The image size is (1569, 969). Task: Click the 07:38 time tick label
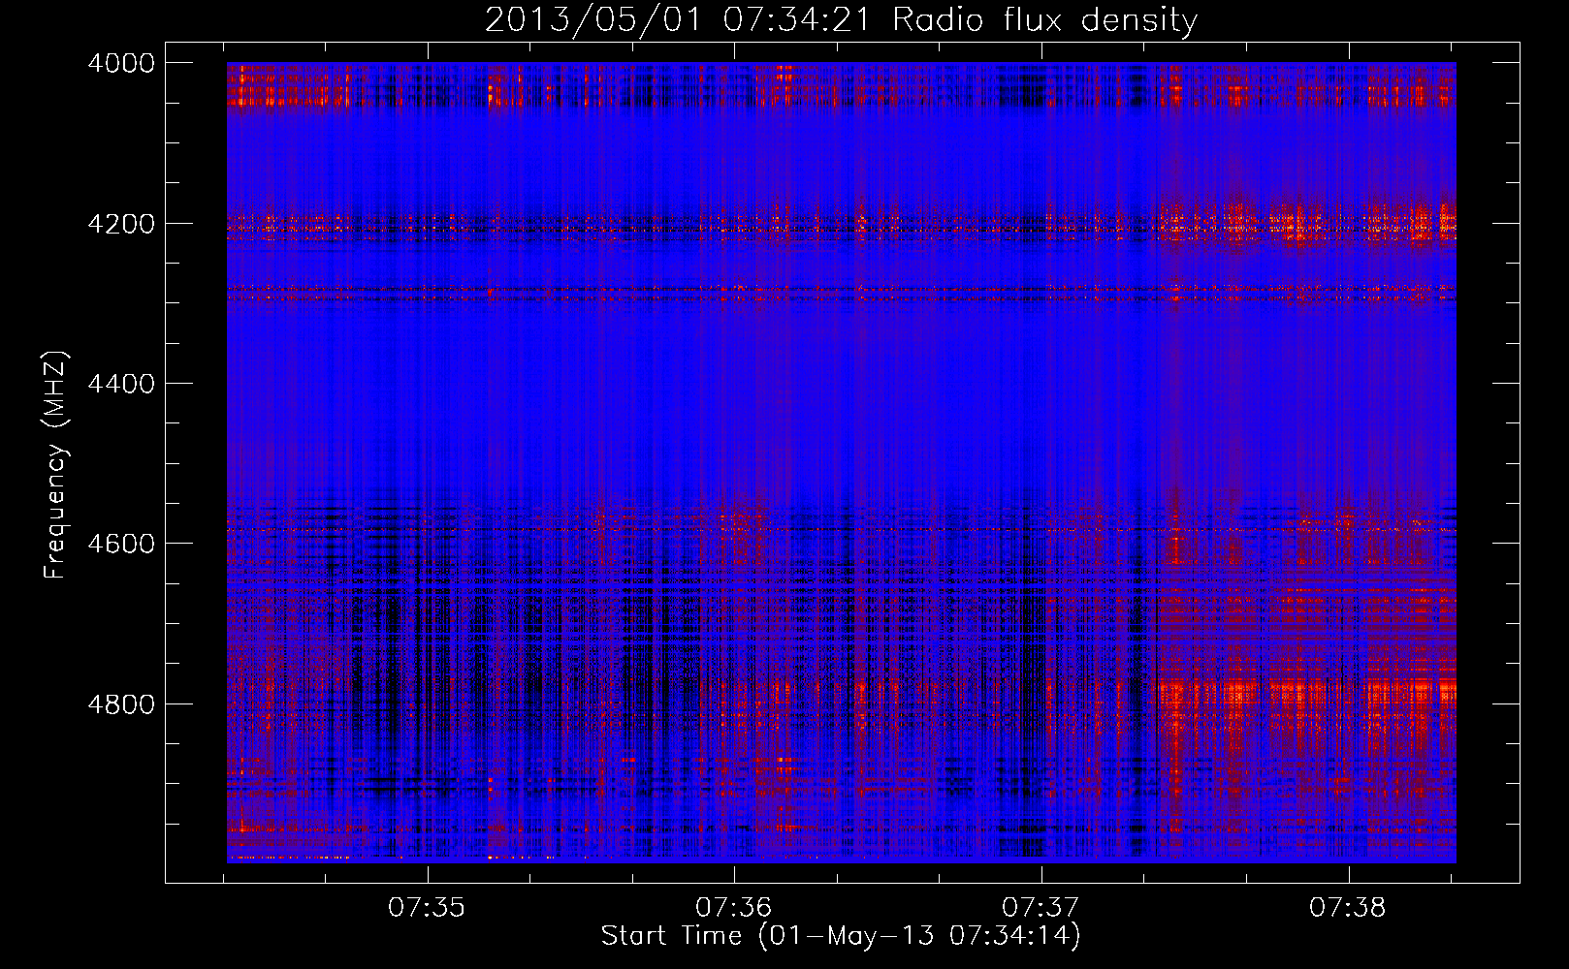tap(1348, 908)
